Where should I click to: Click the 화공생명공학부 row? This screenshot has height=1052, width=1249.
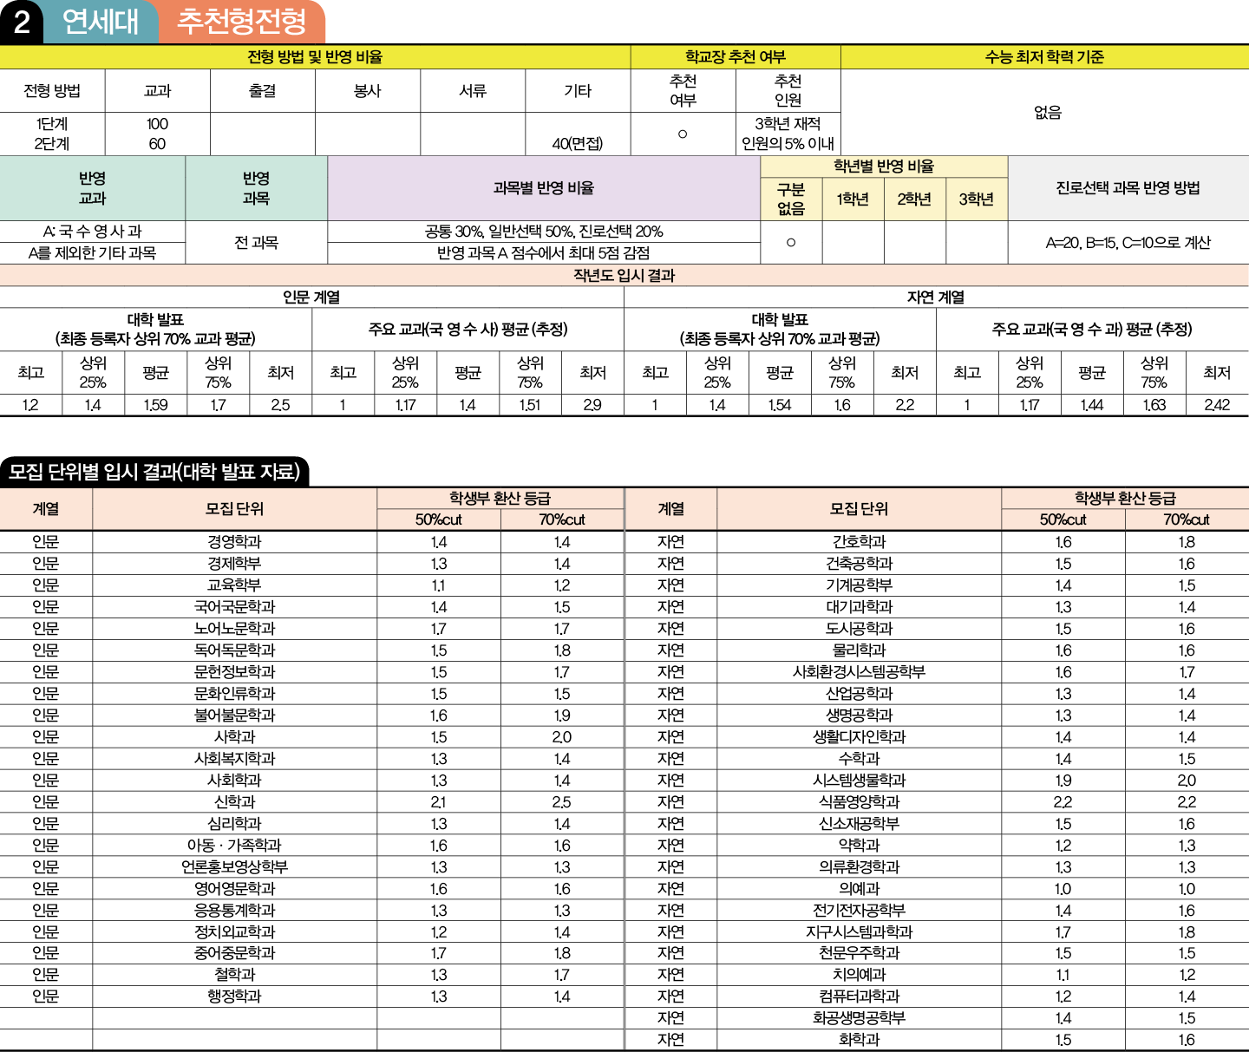coord(937,1018)
